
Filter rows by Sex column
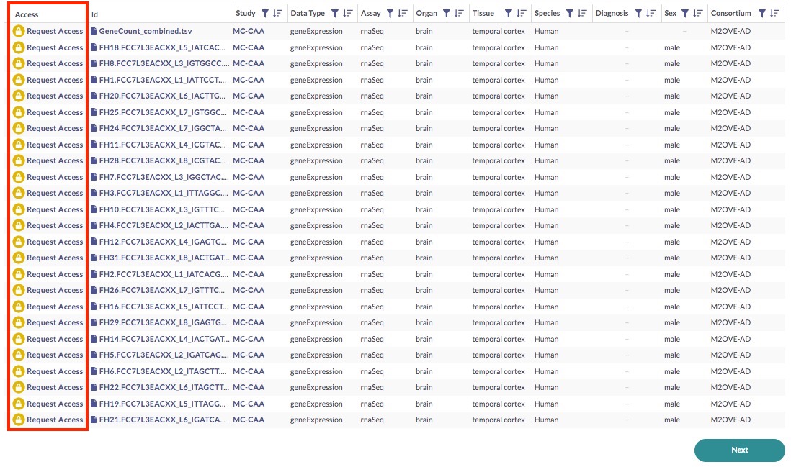[684, 14]
